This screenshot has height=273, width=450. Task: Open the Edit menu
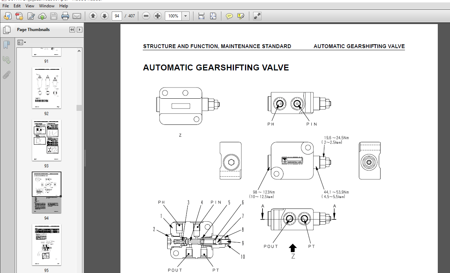(17, 6)
